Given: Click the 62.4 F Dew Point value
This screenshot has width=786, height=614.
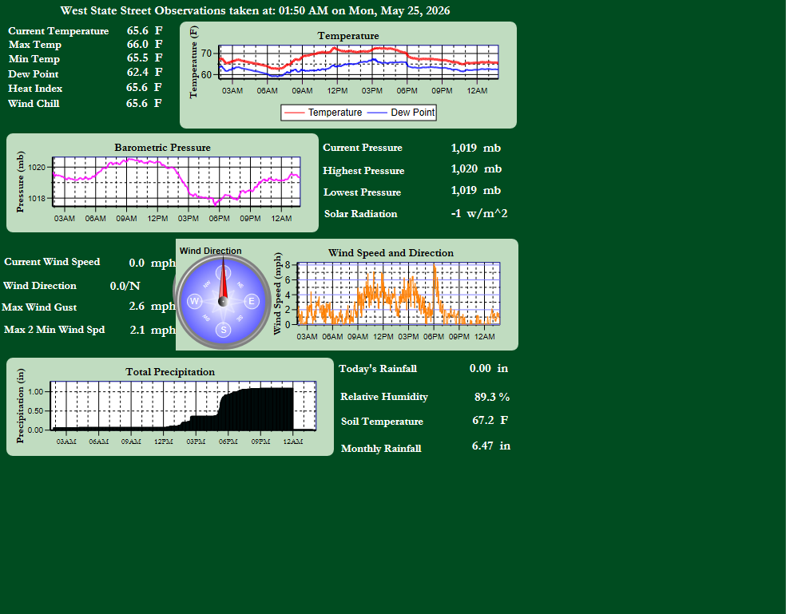Looking at the screenshot, I should point(145,73).
